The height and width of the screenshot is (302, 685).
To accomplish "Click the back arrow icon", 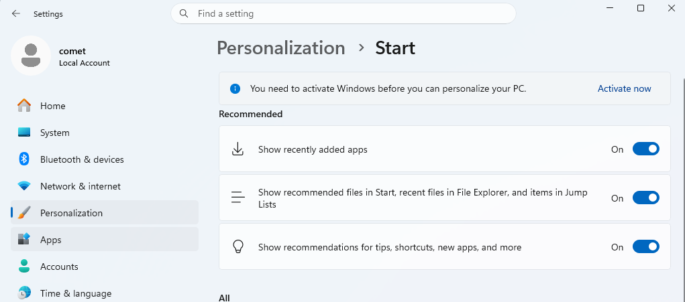I will (x=16, y=13).
